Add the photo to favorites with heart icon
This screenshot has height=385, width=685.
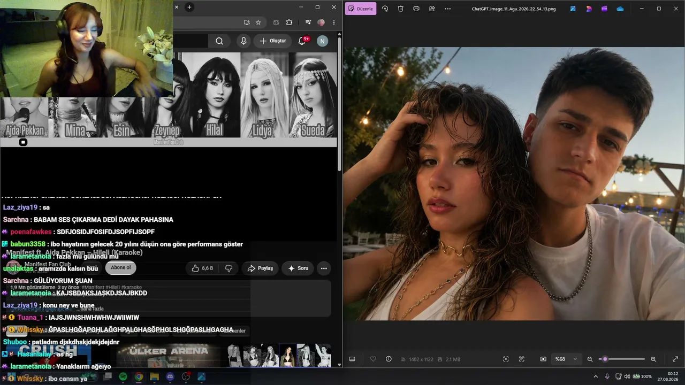[373, 359]
